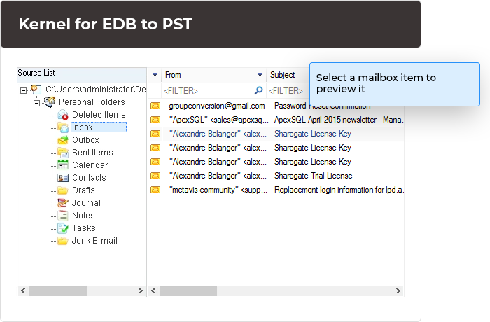Viewport: 490px width, 322px height.
Task: Click the From column header
Action: coord(213,75)
